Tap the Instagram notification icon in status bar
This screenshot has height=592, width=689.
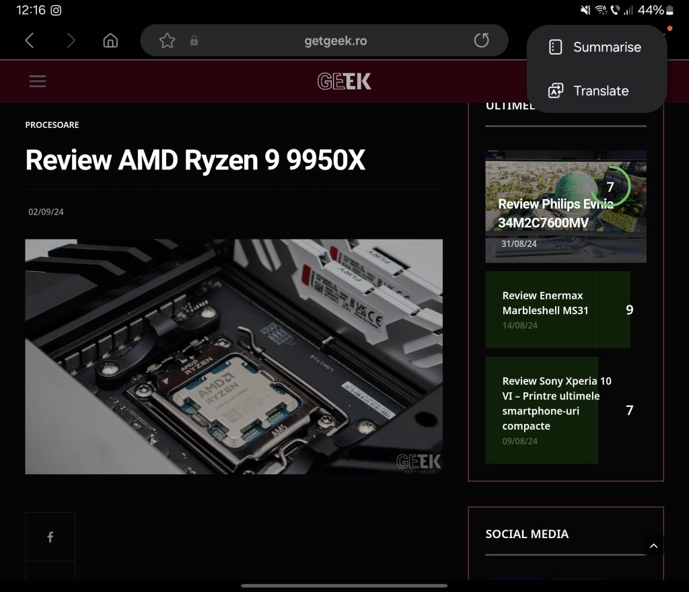(56, 10)
